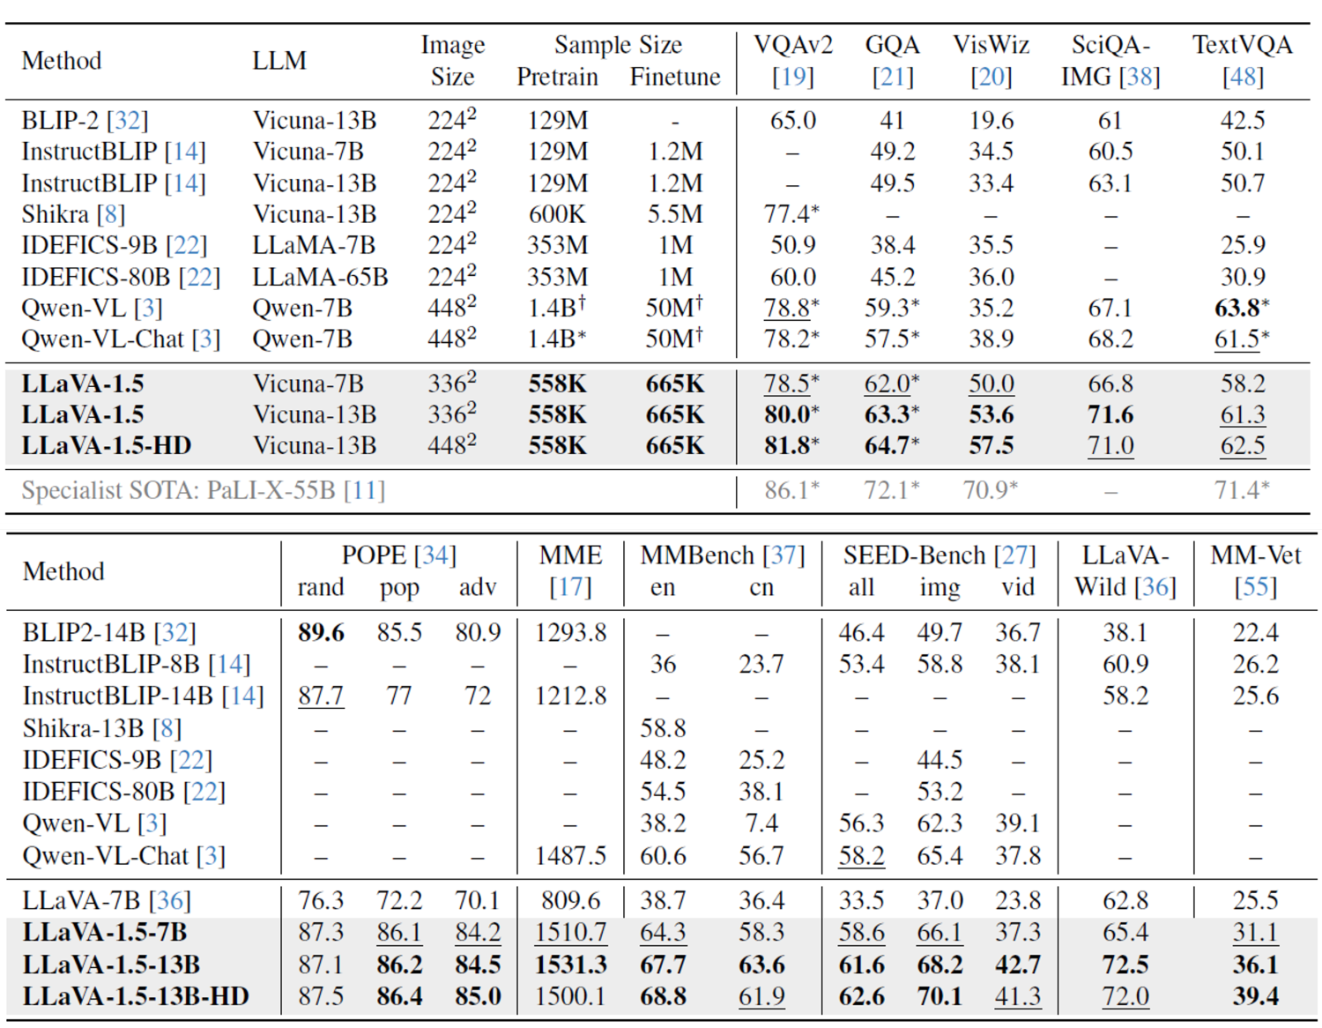The image size is (1322, 1028).
Task: Select the LLaMA-65B cell
Action: tap(320, 277)
